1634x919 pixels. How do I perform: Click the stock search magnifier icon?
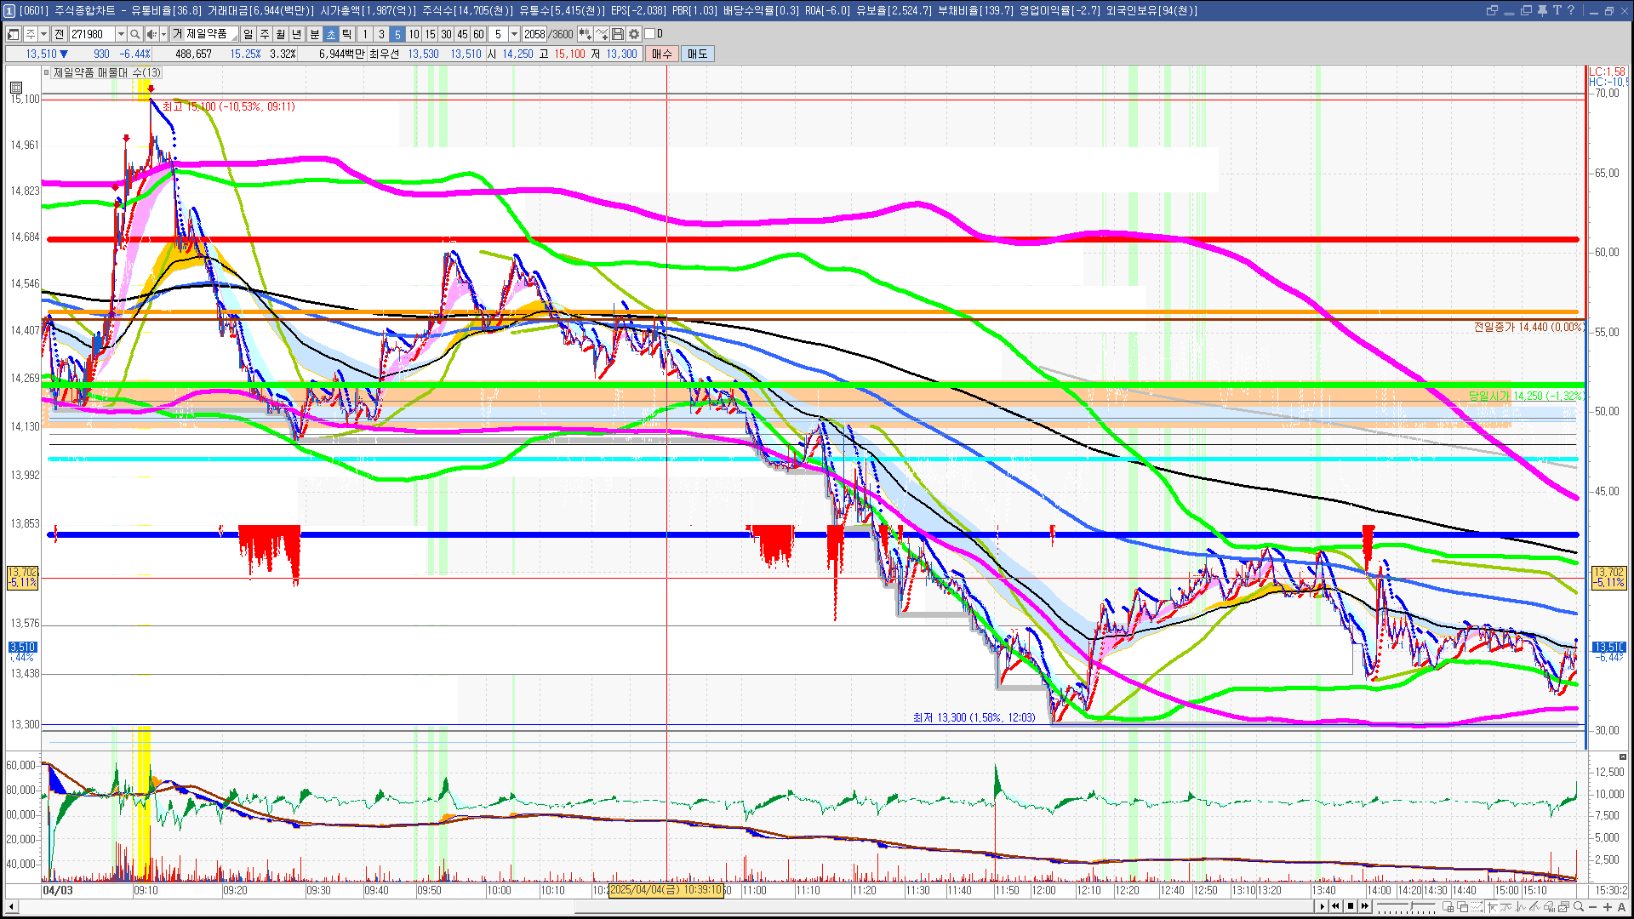point(134,34)
